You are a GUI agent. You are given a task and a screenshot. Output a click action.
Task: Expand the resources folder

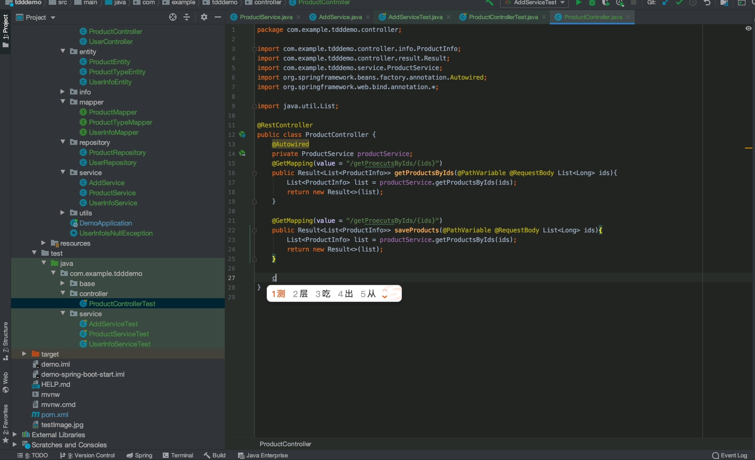(44, 243)
